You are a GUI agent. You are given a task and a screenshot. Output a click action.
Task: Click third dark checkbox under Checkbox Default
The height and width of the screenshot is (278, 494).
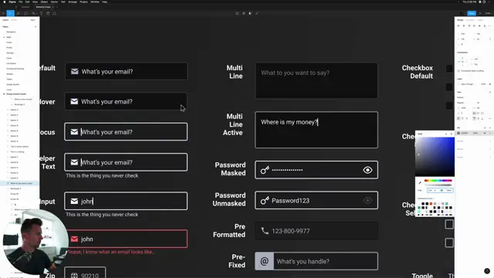pos(449,105)
